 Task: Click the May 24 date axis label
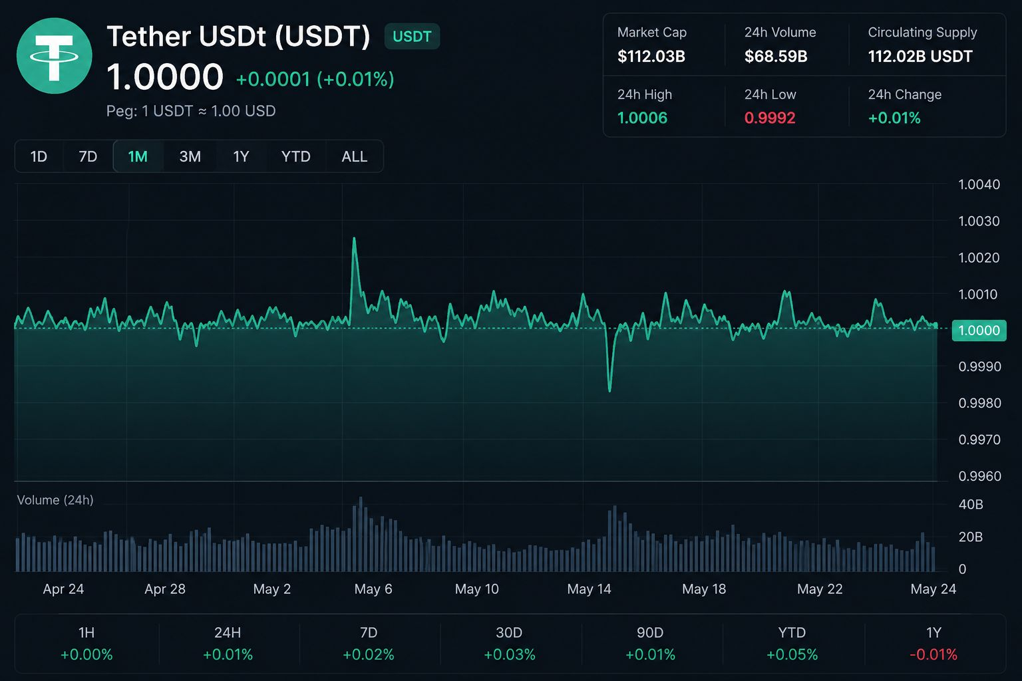933,589
